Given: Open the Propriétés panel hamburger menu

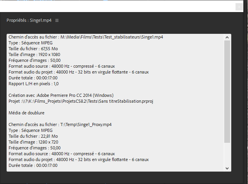Looking at the screenshot, I should [x=57, y=21].
